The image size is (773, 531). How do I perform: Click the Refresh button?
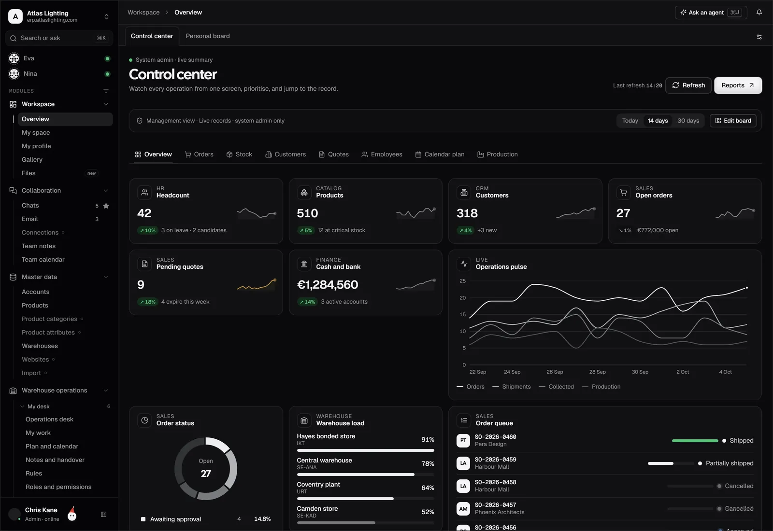[x=688, y=85]
